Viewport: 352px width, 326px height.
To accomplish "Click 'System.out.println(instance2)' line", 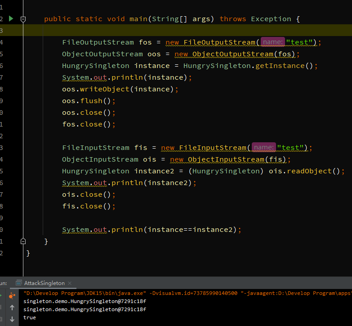I will point(129,183).
